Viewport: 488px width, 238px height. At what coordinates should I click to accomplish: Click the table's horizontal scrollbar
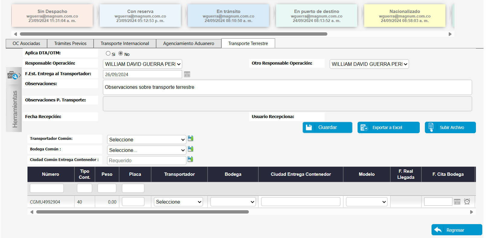pyautogui.click(x=142, y=212)
